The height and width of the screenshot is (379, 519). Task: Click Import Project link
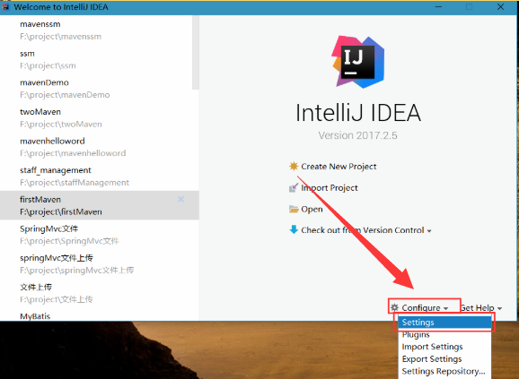[330, 188]
